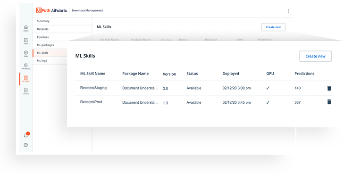This screenshot has height=174, width=344.
Task: Sort by ML Skill Name column
Action: point(92,74)
